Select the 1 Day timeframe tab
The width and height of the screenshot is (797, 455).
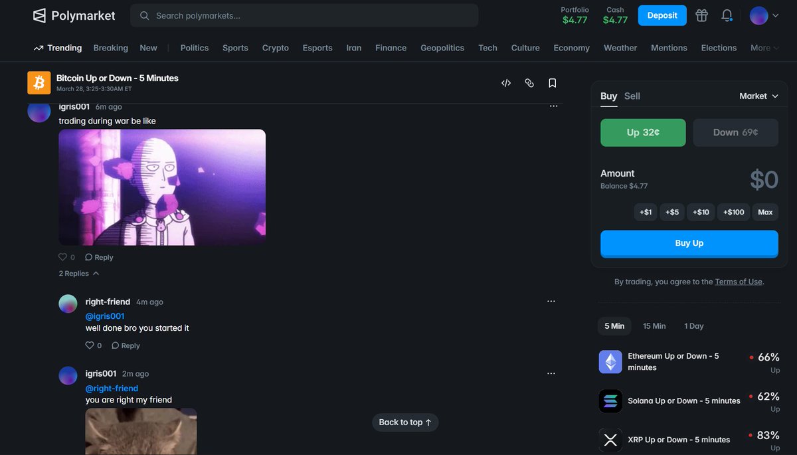click(694, 326)
